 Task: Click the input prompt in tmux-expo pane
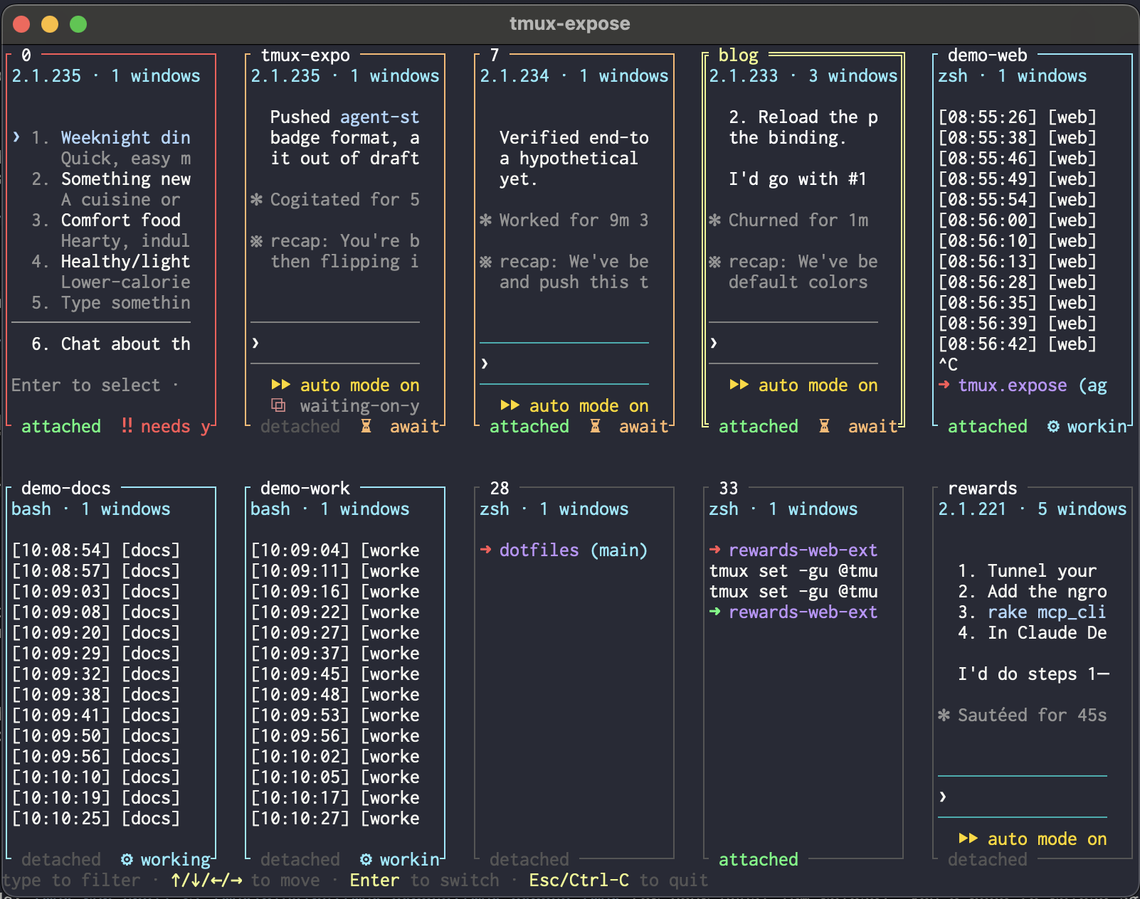[x=335, y=344]
